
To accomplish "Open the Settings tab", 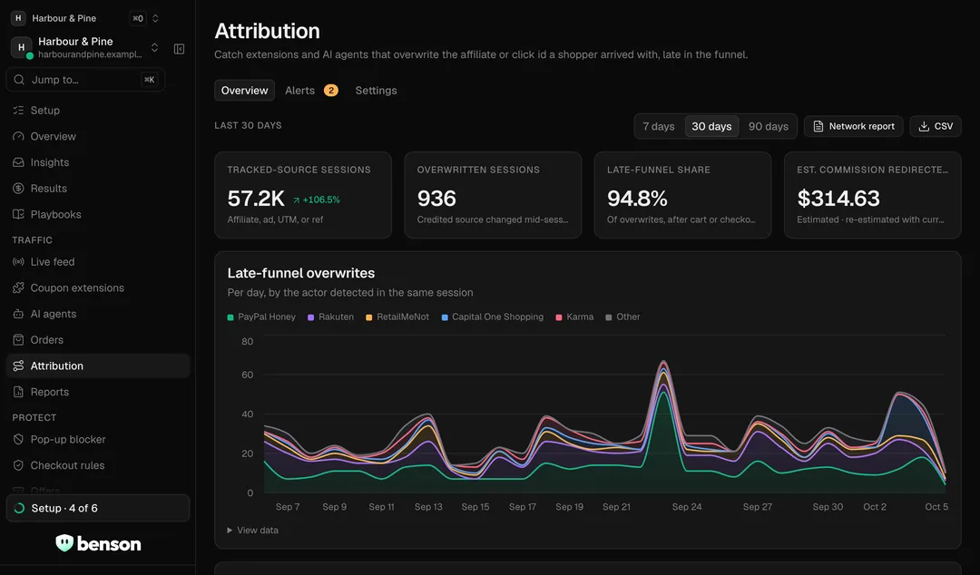I will click(377, 91).
